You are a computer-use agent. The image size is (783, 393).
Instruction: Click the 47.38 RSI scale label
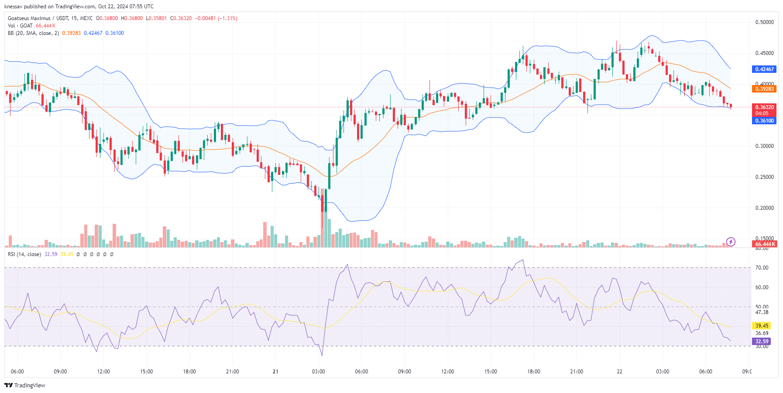tap(762, 312)
